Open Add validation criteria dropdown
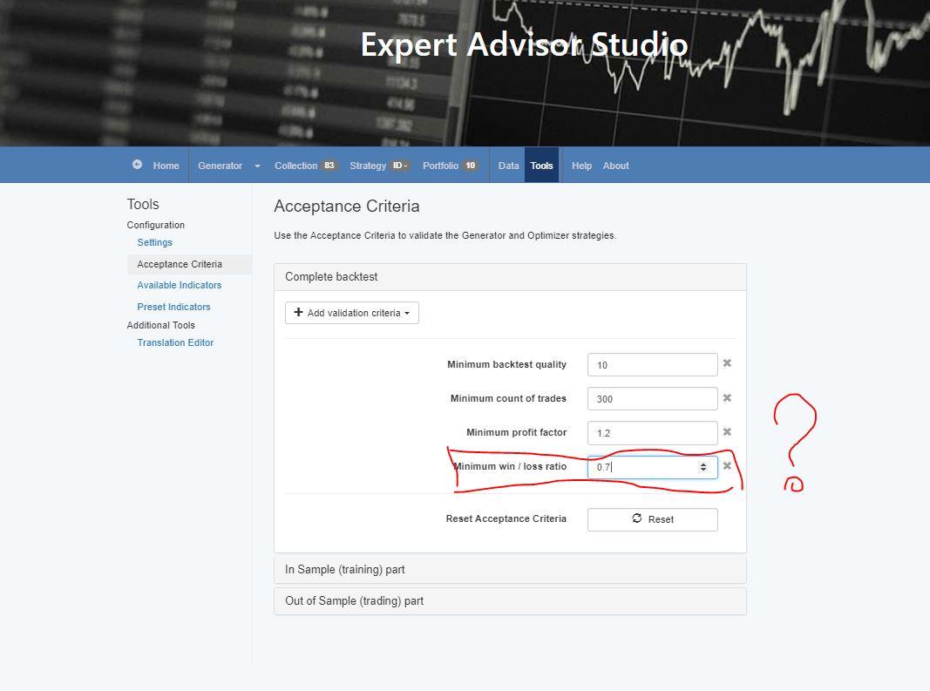 352,313
